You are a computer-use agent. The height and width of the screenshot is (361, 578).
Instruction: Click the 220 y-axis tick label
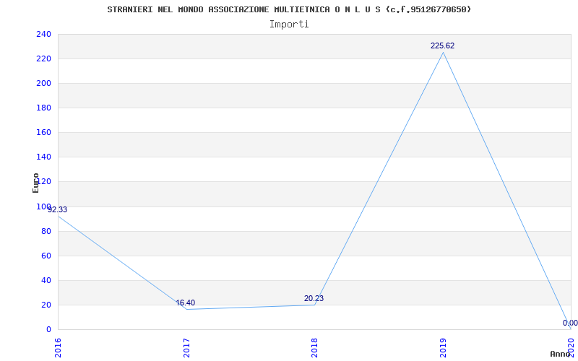pos(43,59)
